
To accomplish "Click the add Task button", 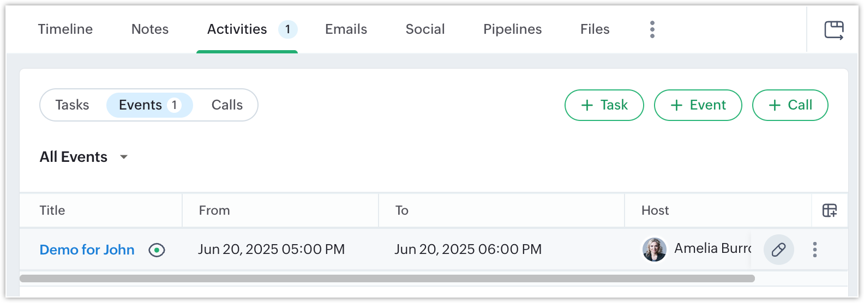I will coord(604,105).
